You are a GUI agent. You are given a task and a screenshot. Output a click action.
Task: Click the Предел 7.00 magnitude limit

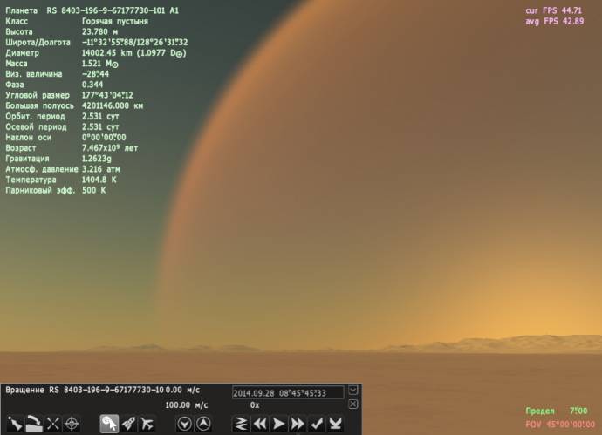[557, 411]
